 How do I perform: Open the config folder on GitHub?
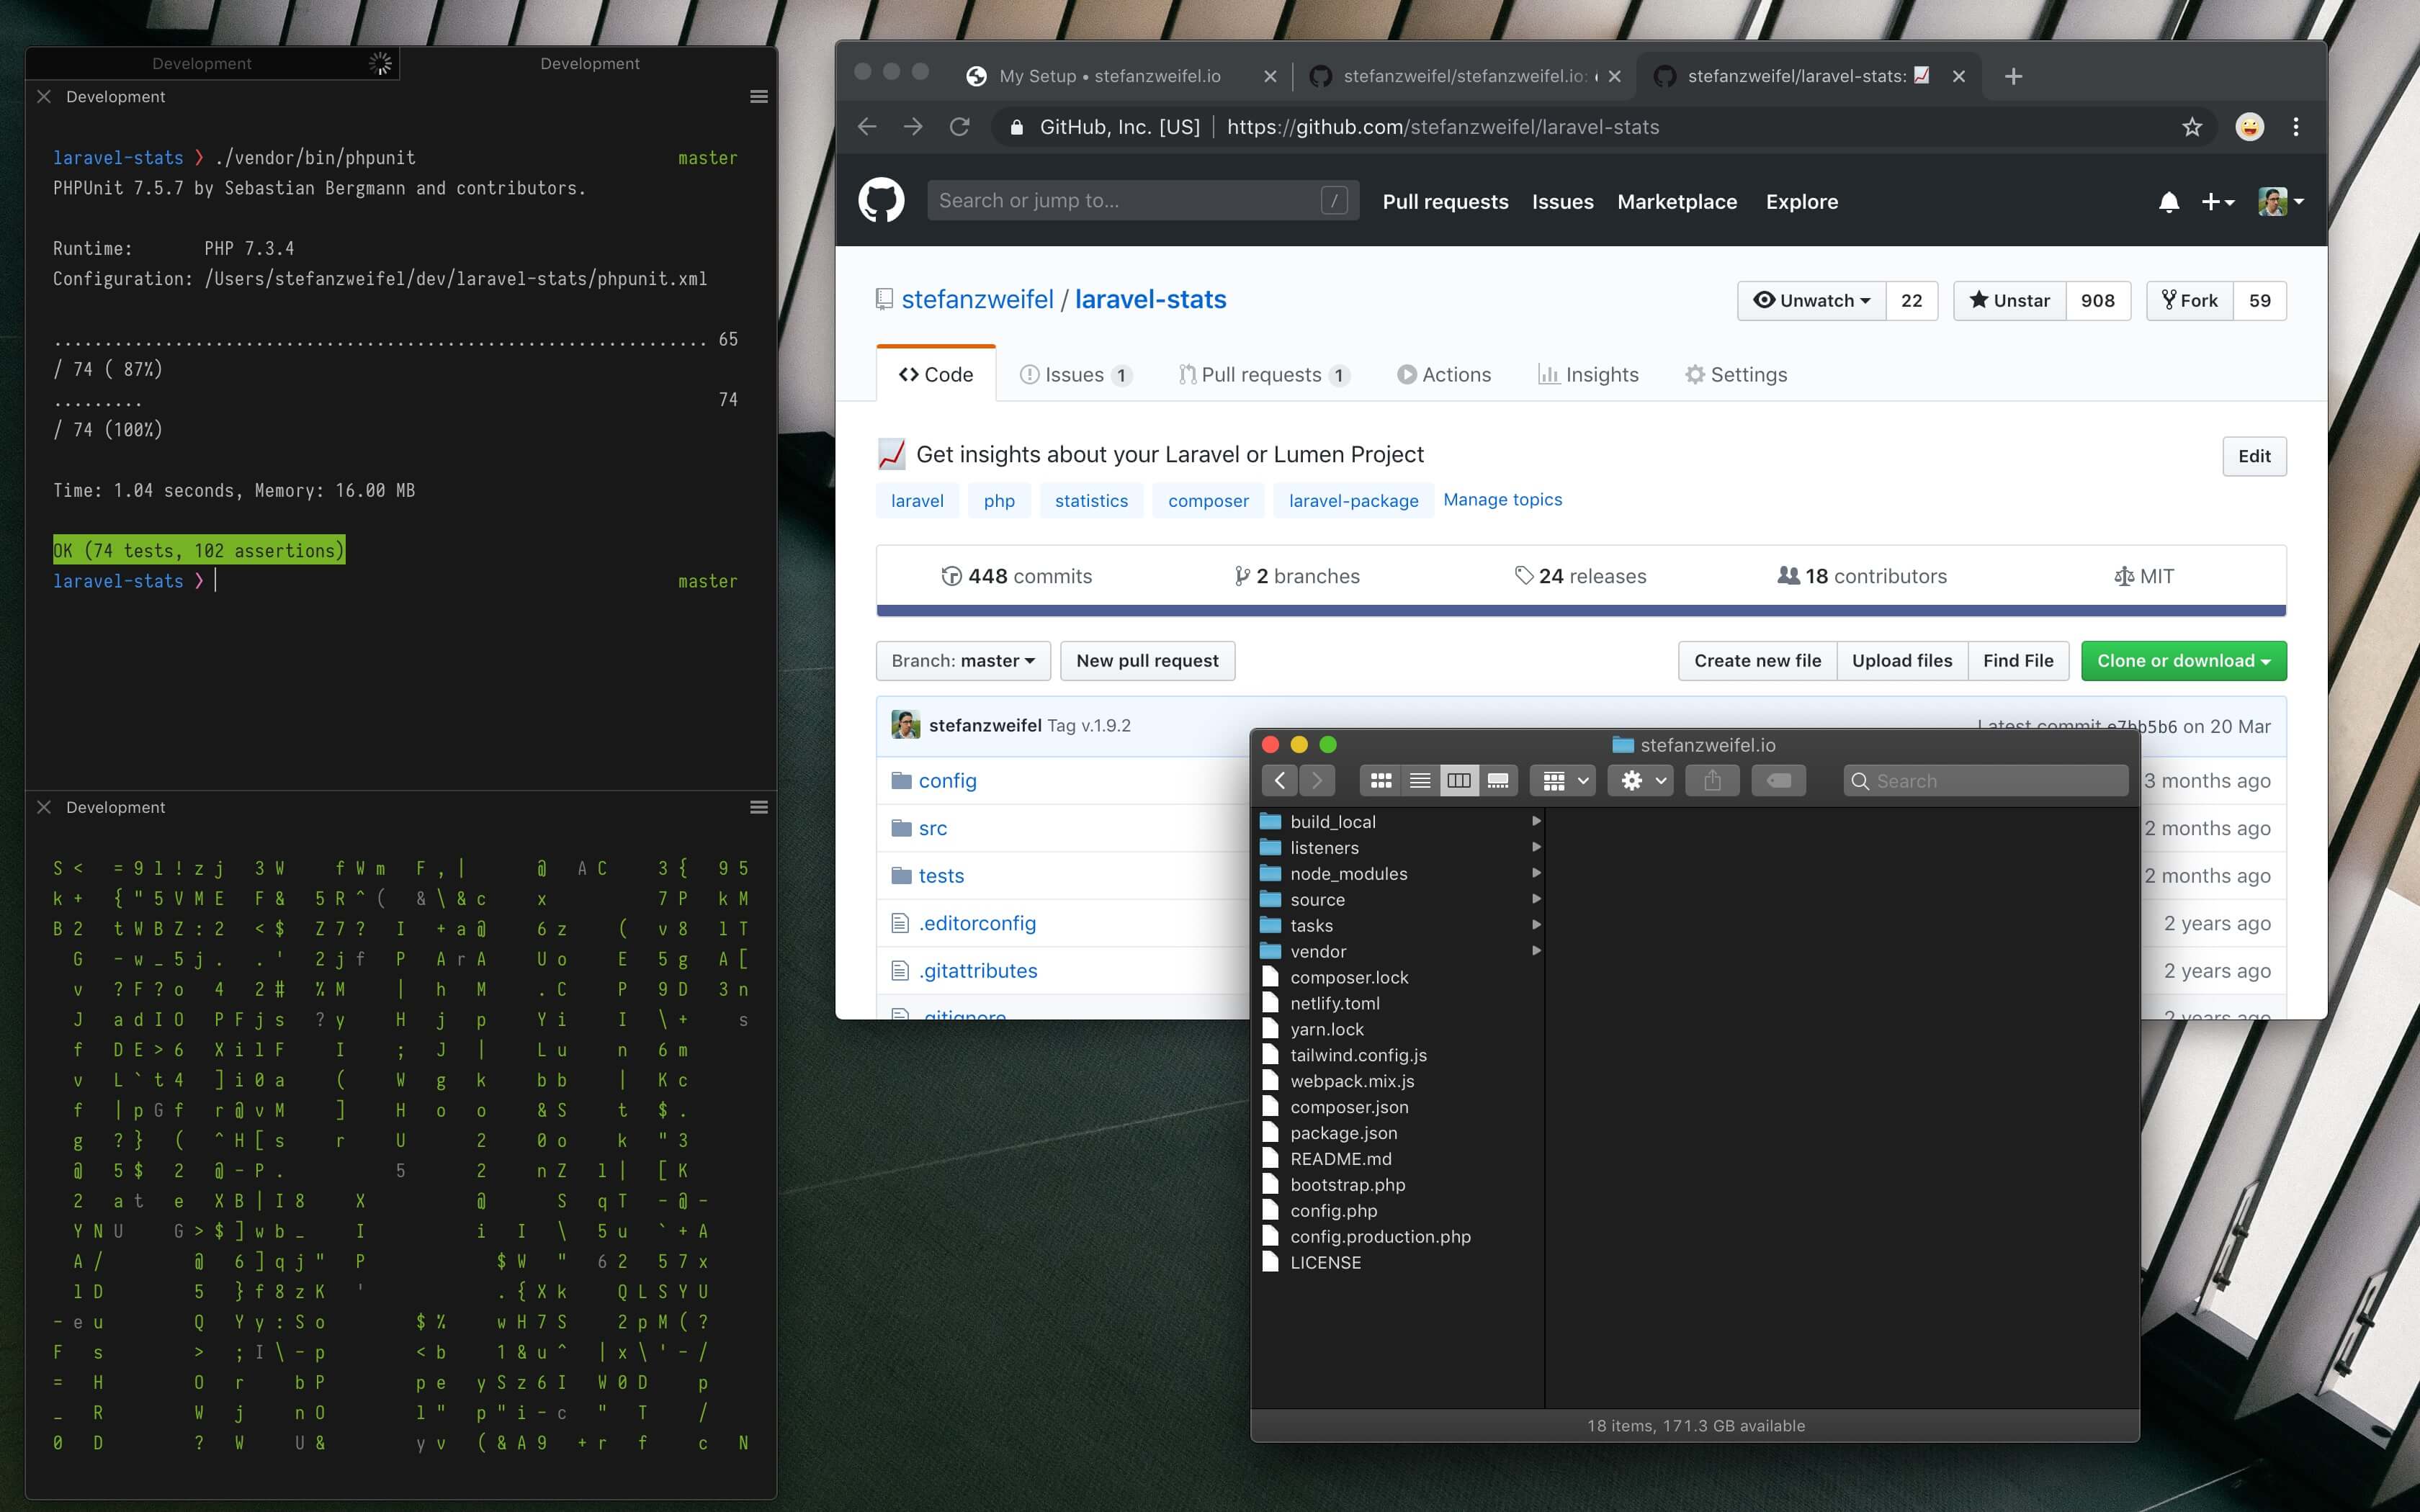(947, 781)
